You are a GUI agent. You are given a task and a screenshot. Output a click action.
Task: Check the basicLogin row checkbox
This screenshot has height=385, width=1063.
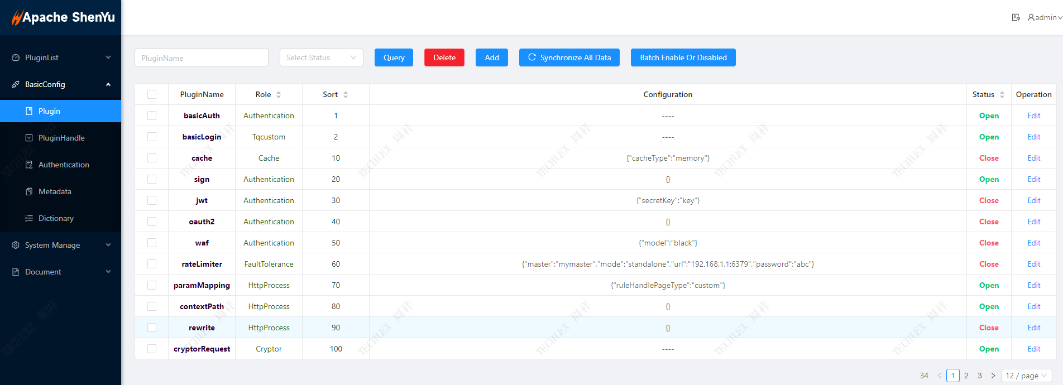click(152, 137)
